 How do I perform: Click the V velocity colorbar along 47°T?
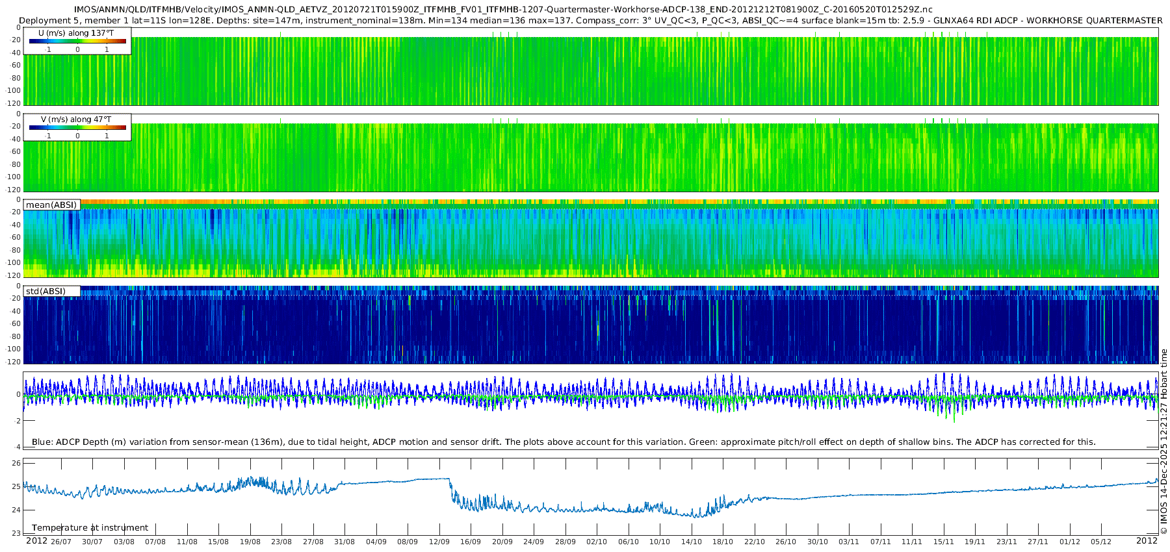click(x=77, y=127)
